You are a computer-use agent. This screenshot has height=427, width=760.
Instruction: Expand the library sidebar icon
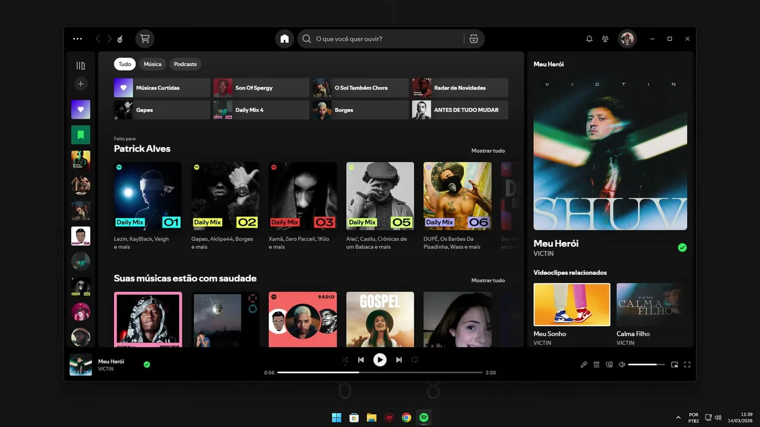click(81, 66)
